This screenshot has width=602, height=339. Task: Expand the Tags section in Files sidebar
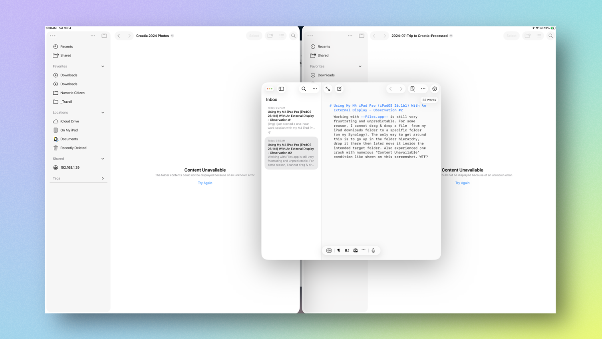tap(103, 178)
